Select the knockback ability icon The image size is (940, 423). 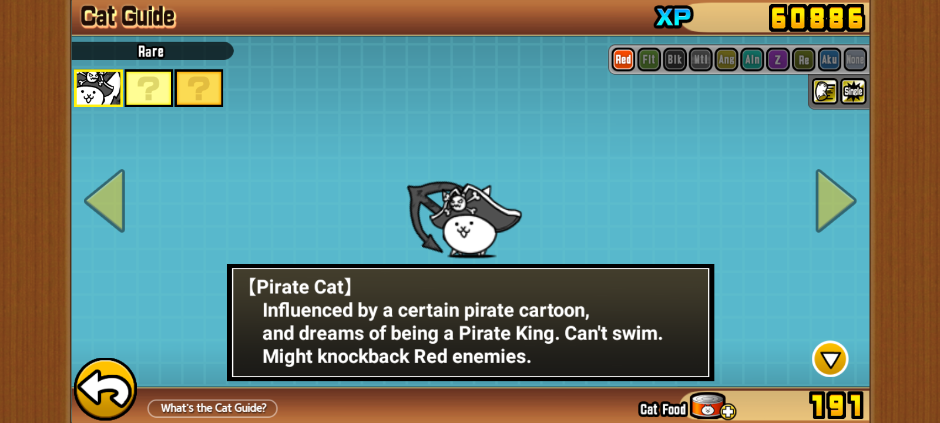(x=825, y=91)
